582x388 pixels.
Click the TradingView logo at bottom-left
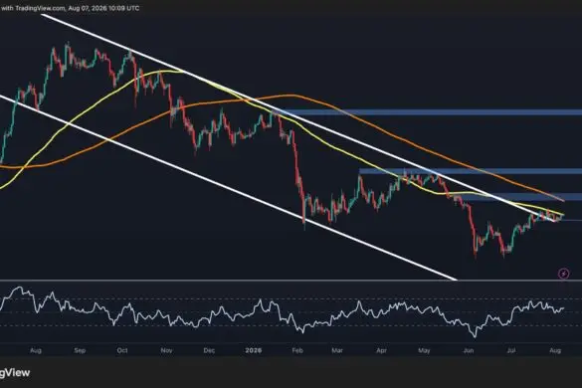[15, 373]
